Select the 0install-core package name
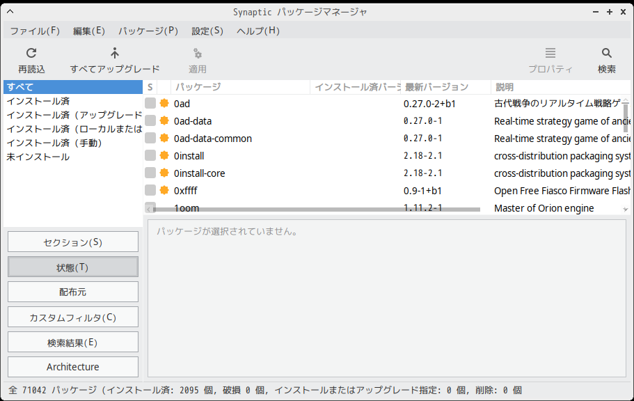 199,173
